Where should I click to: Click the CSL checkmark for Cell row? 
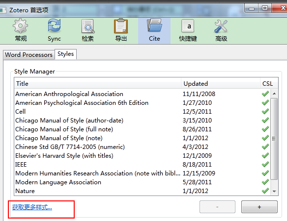click(x=265, y=111)
